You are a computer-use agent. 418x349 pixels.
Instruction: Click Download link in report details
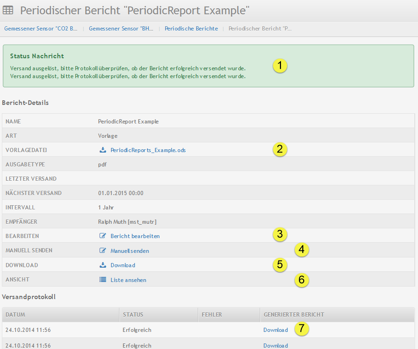click(123, 265)
